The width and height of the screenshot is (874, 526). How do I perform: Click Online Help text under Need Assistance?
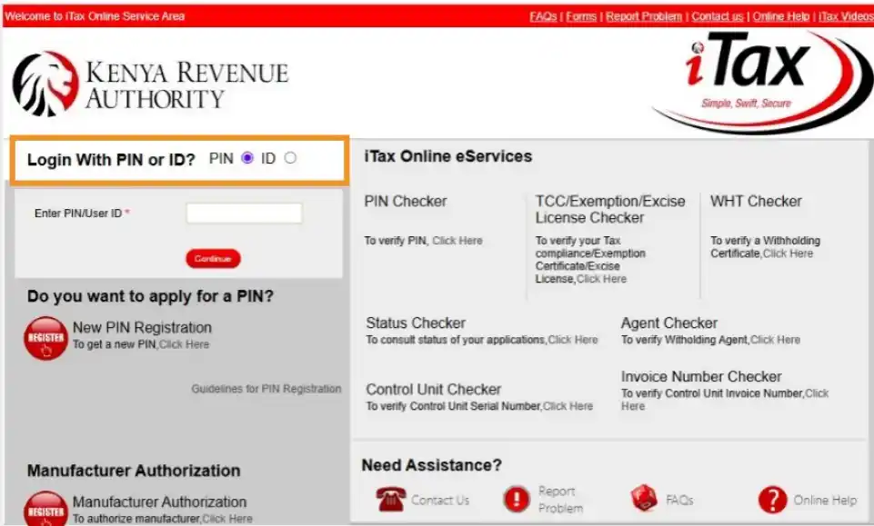point(825,501)
